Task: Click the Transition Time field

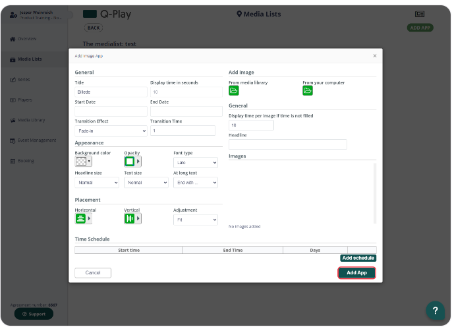Action: click(183, 131)
